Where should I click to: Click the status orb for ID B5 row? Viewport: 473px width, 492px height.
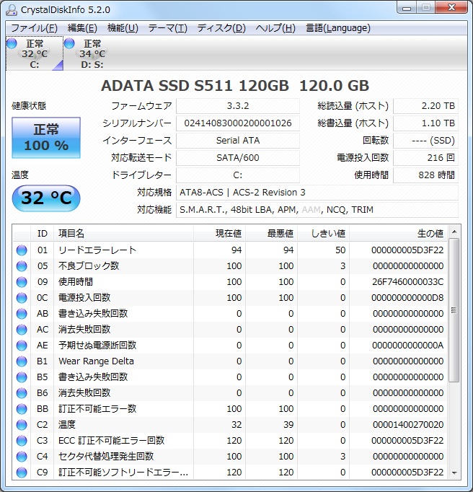(x=22, y=377)
